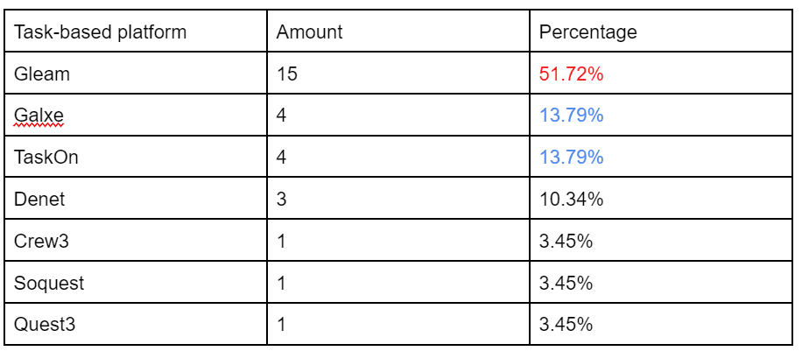Select Soquest's amount cell showing 1
Viewport: 802px width, 351px height.
point(397,282)
